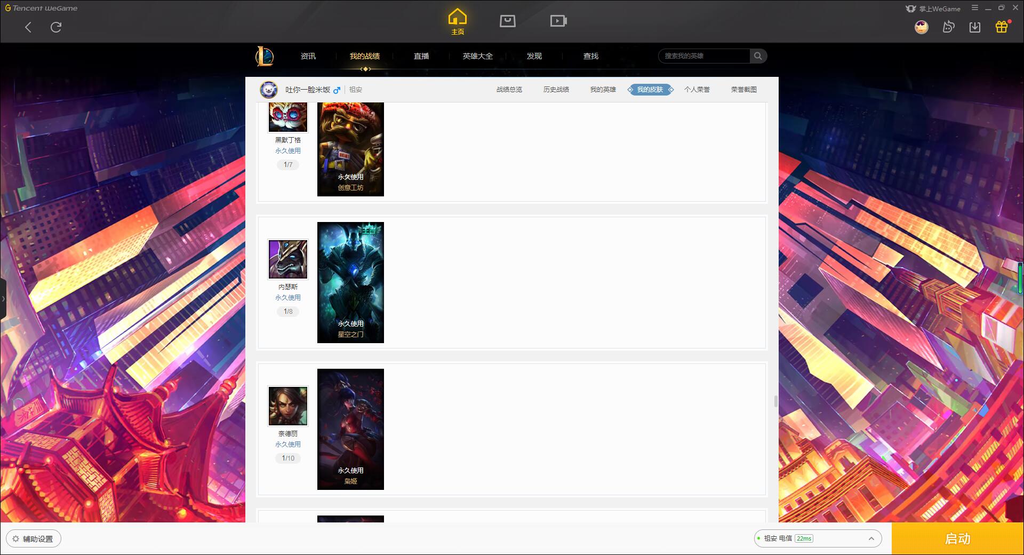Viewport: 1024px width, 555px height.
Task: Expand the left side panel handle
Action: (3, 299)
